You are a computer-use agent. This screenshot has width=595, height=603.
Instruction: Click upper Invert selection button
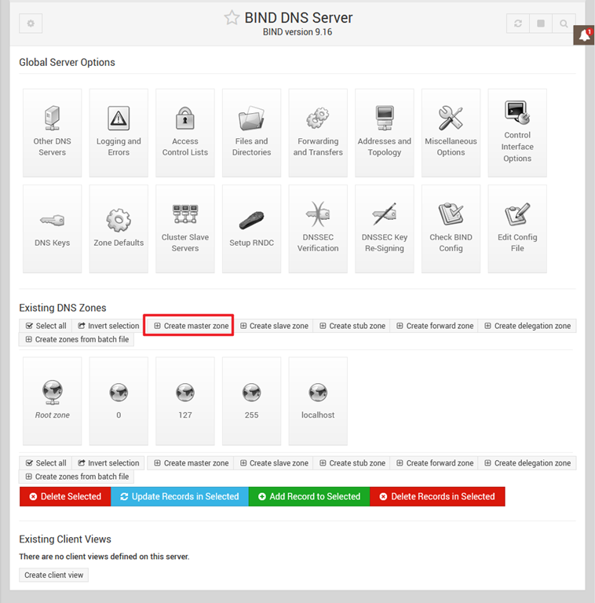click(x=108, y=326)
